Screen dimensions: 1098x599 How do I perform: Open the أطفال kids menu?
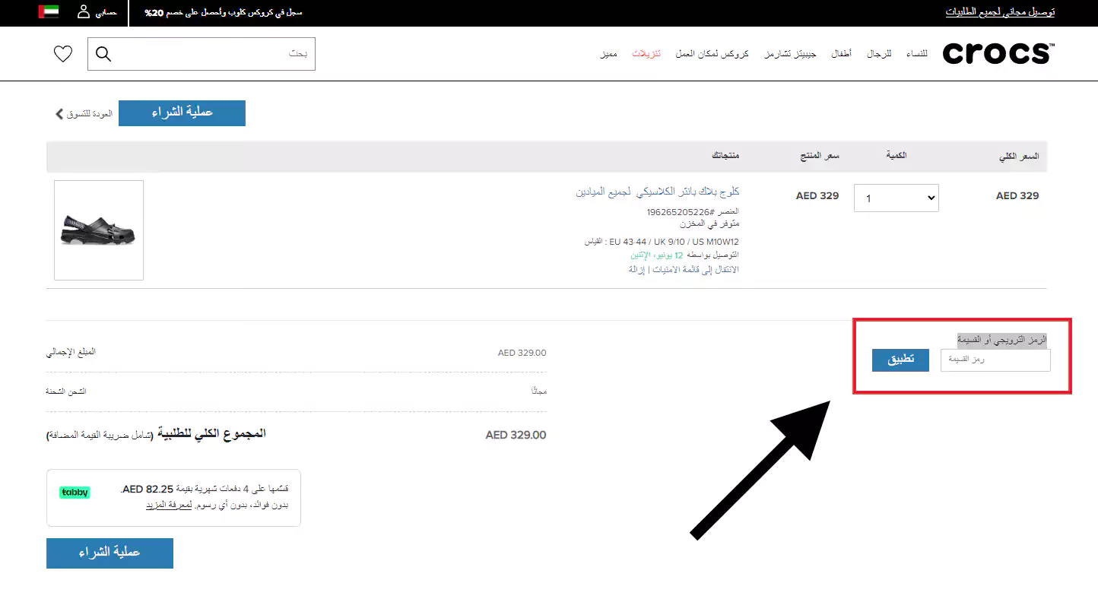point(841,54)
